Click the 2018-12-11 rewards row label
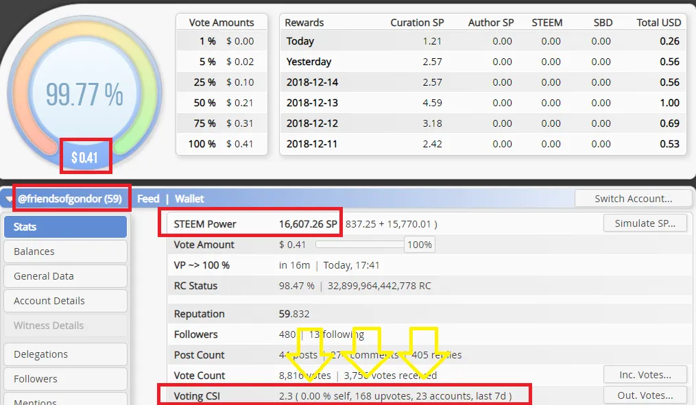This screenshot has width=696, height=405. coord(312,144)
